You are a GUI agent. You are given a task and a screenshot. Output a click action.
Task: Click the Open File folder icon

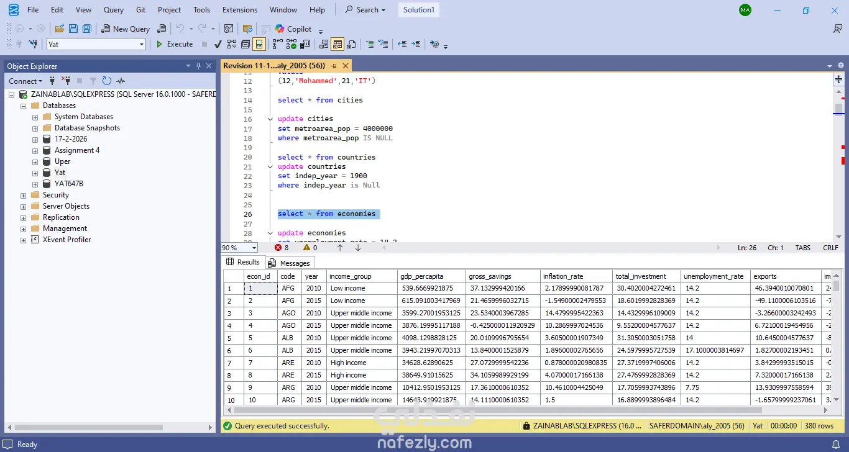pos(60,29)
